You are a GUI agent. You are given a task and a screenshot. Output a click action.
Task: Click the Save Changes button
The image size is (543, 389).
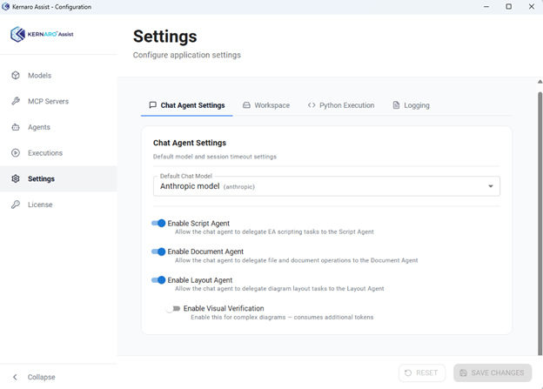[493, 372]
